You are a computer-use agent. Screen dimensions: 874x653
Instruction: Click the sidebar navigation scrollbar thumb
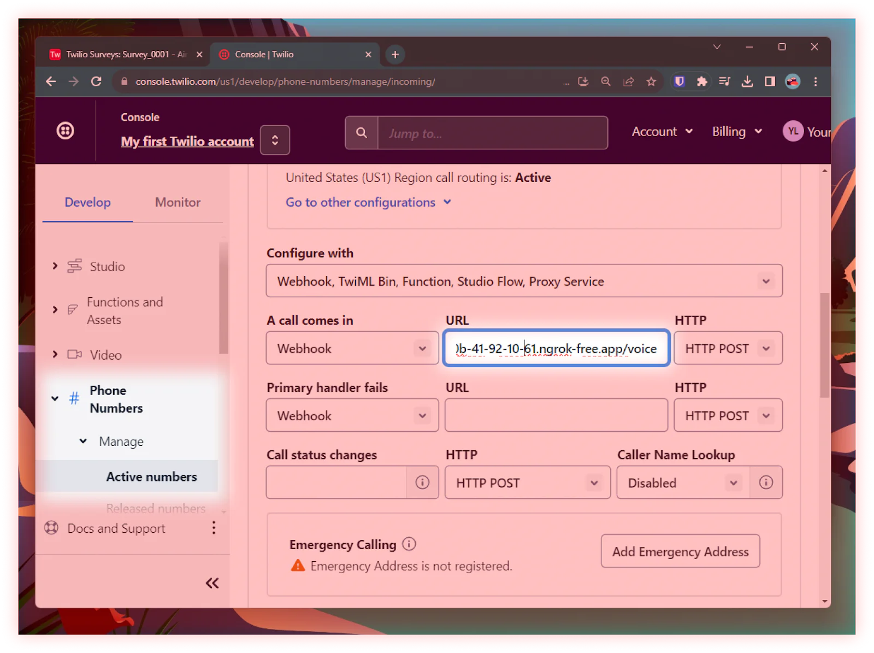click(223, 298)
